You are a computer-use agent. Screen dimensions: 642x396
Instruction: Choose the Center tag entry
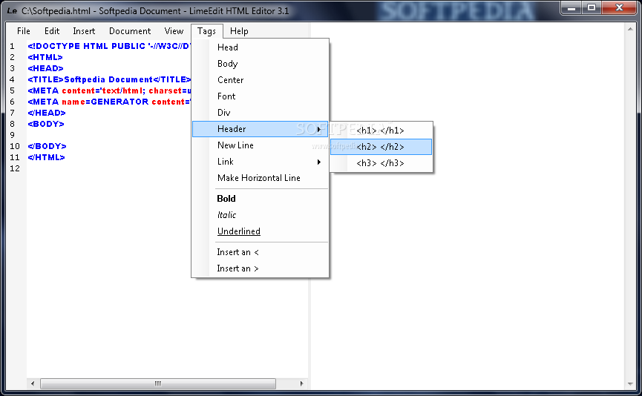[x=260, y=80]
